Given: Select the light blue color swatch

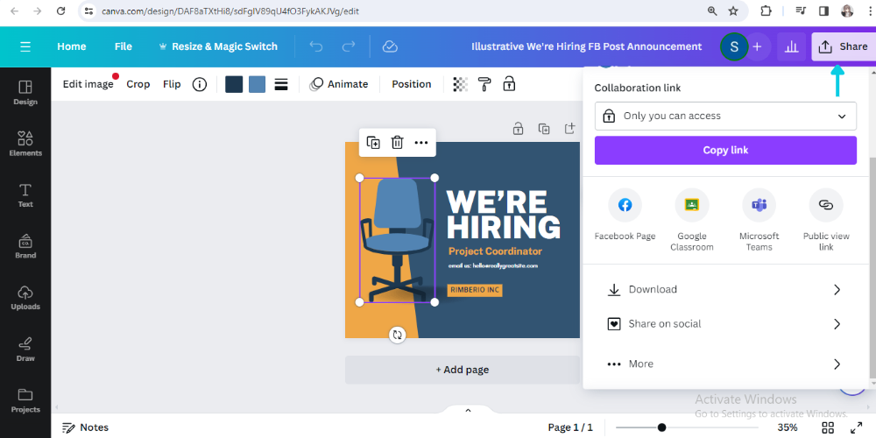Looking at the screenshot, I should point(257,84).
